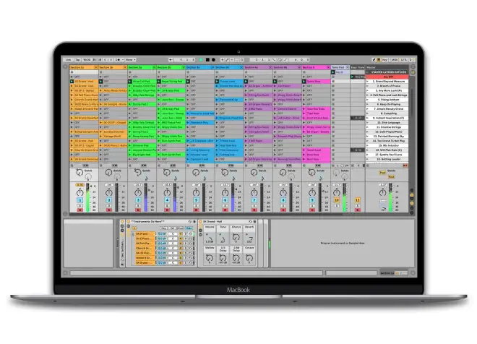Unfold the Section 3a group track
The height and width of the screenshot is (344, 477).
pyautogui.click(x=212, y=67)
